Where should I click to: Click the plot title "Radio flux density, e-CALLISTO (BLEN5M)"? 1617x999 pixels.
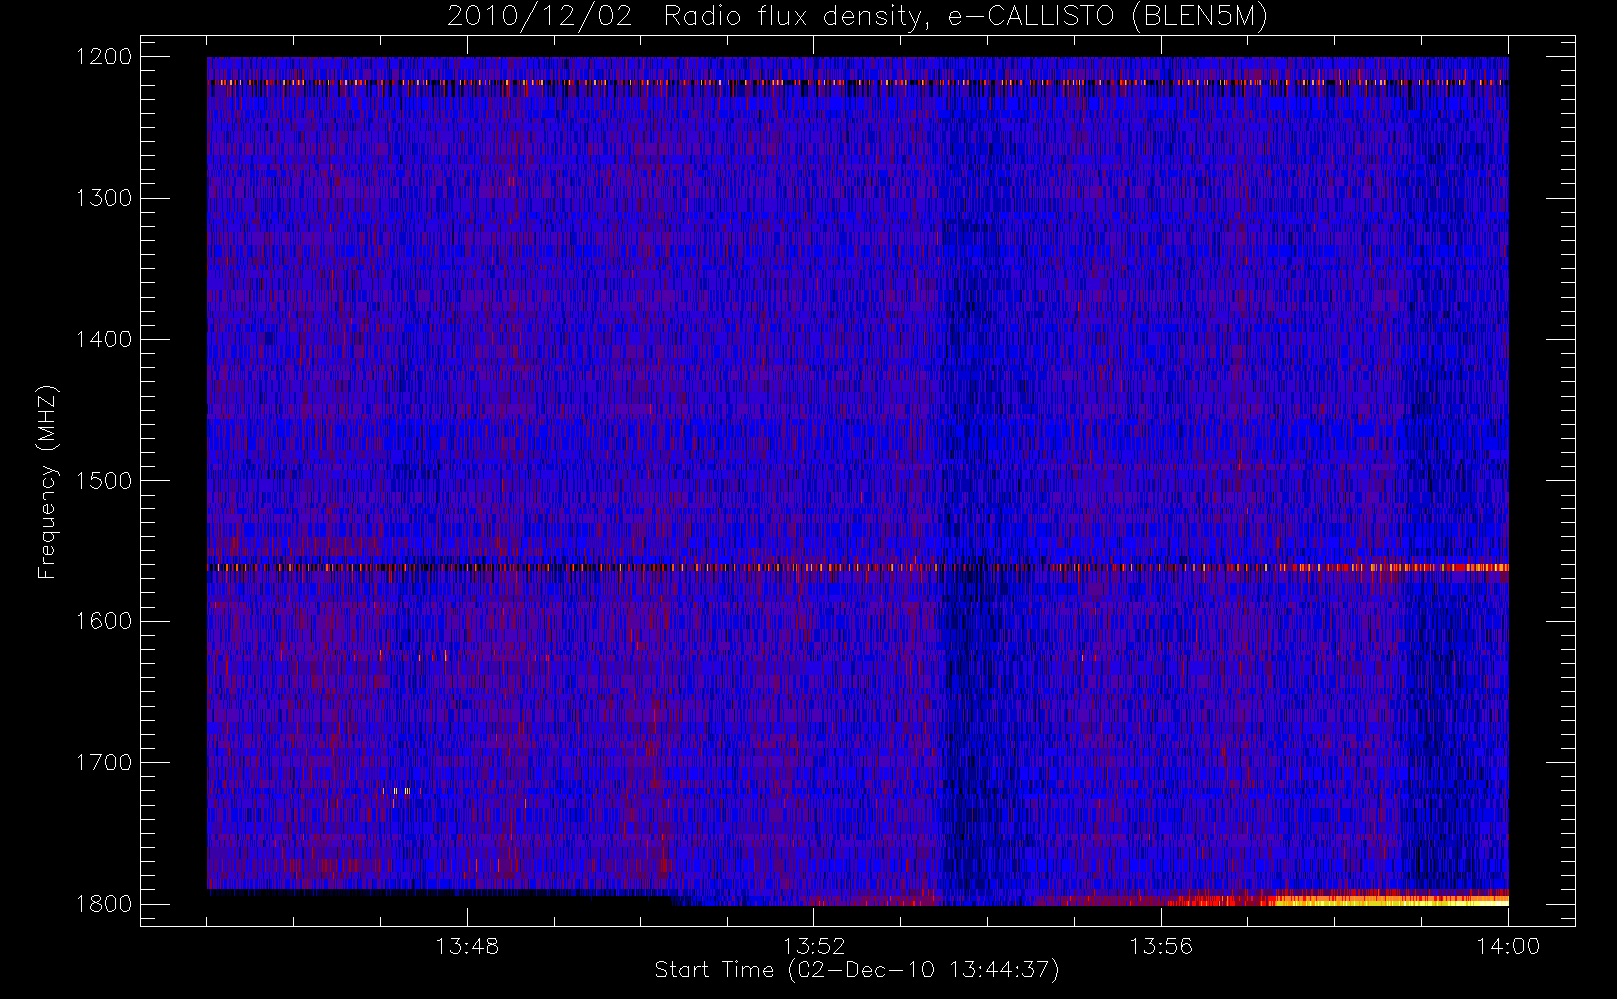965,17
